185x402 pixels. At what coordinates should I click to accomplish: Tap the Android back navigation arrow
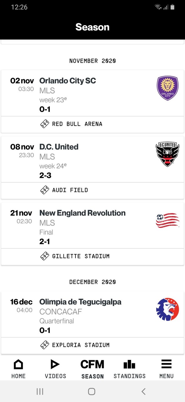click(x=143, y=391)
